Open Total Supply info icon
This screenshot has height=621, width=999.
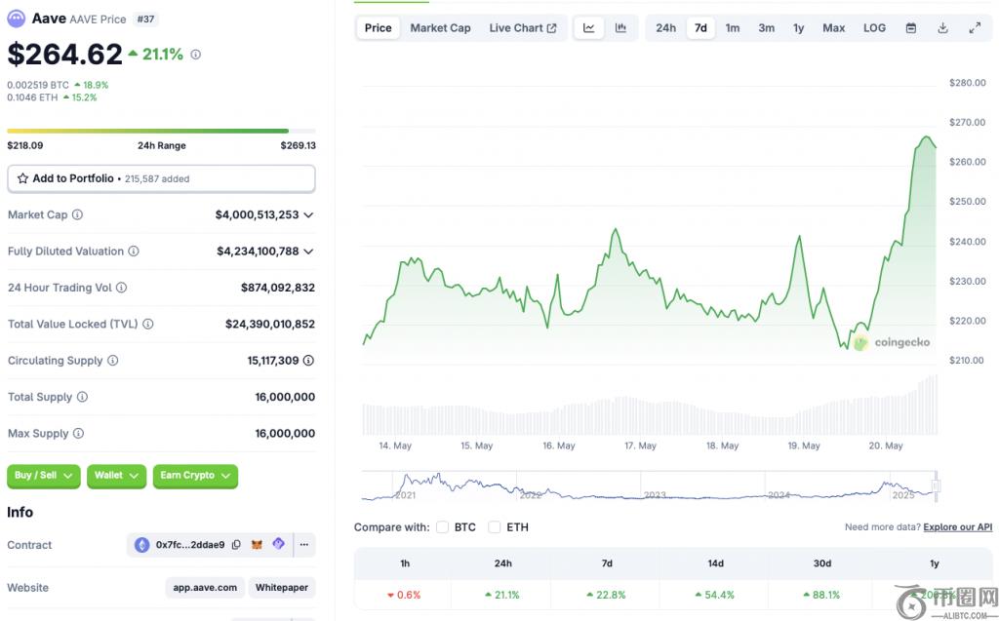[82, 396]
